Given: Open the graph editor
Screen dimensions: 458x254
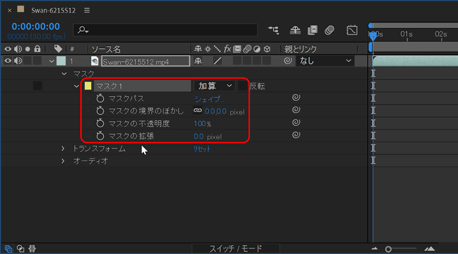Looking at the screenshot, I should (352, 30).
